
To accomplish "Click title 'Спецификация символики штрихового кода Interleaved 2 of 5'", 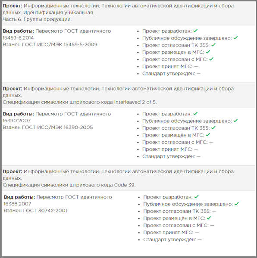I will click(x=80, y=102).
